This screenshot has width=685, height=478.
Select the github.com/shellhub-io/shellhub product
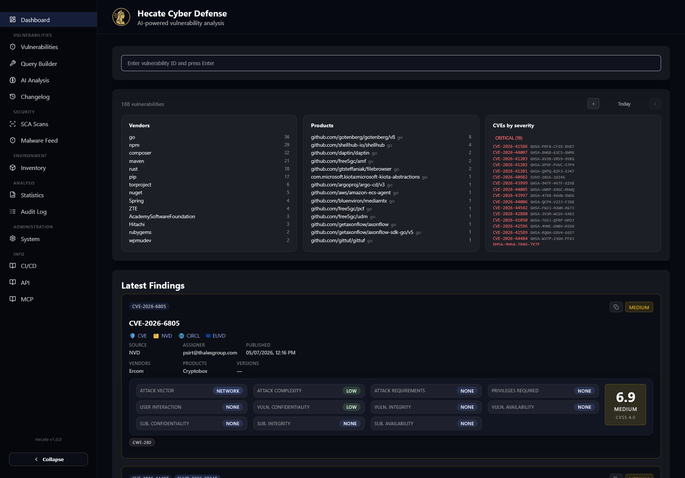[391, 145]
